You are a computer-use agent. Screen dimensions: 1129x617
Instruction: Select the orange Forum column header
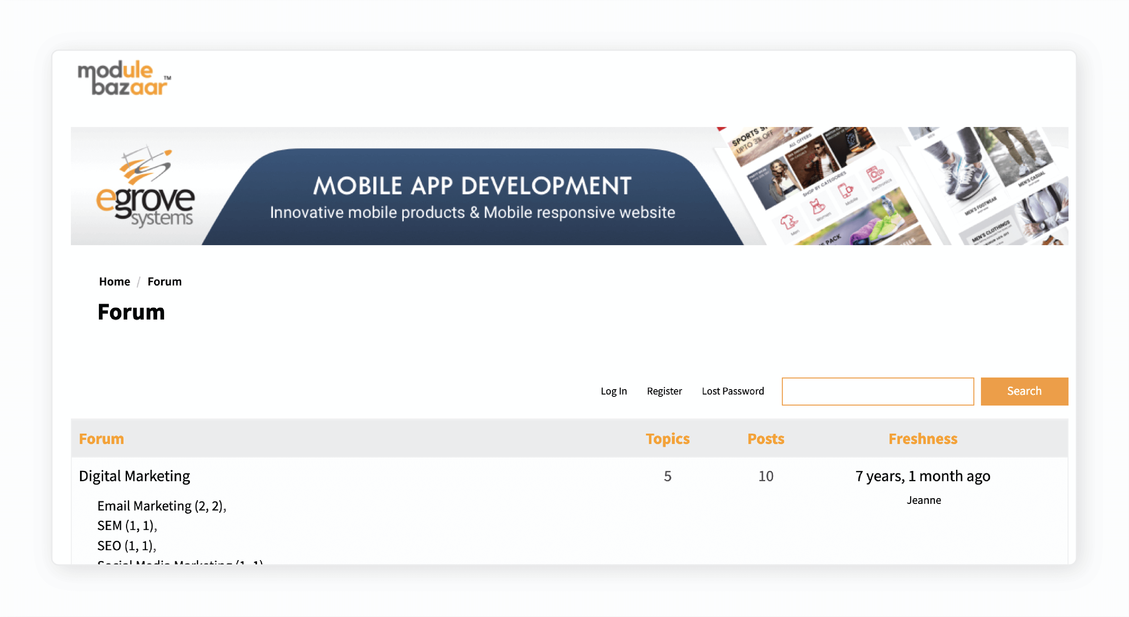[101, 439]
